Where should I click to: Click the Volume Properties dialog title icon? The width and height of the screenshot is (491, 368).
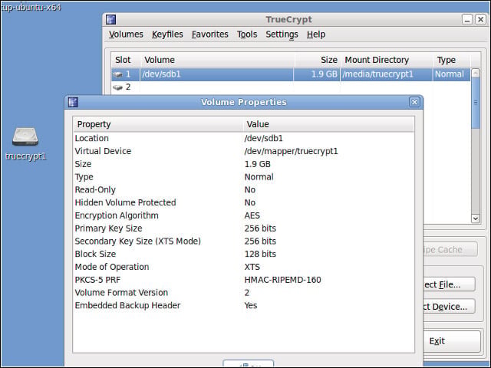(x=73, y=102)
